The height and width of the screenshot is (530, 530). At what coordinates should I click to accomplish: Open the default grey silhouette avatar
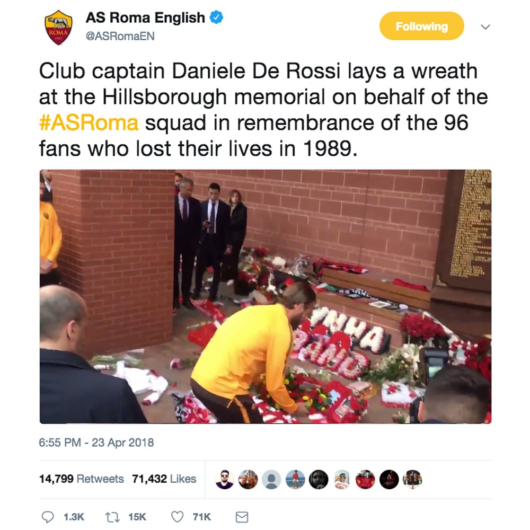pyautogui.click(x=271, y=479)
